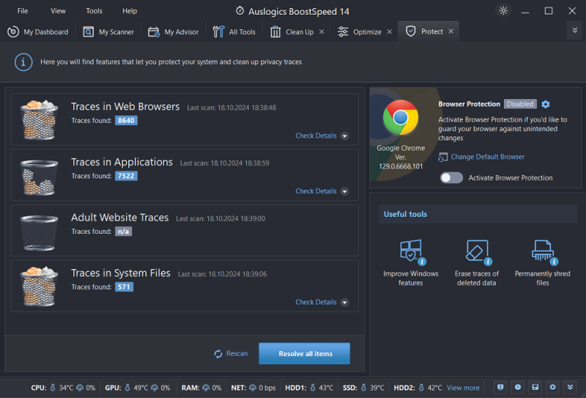This screenshot has width=586, height=398.
Task: Click the 8640 traces found badge
Action: (126, 120)
